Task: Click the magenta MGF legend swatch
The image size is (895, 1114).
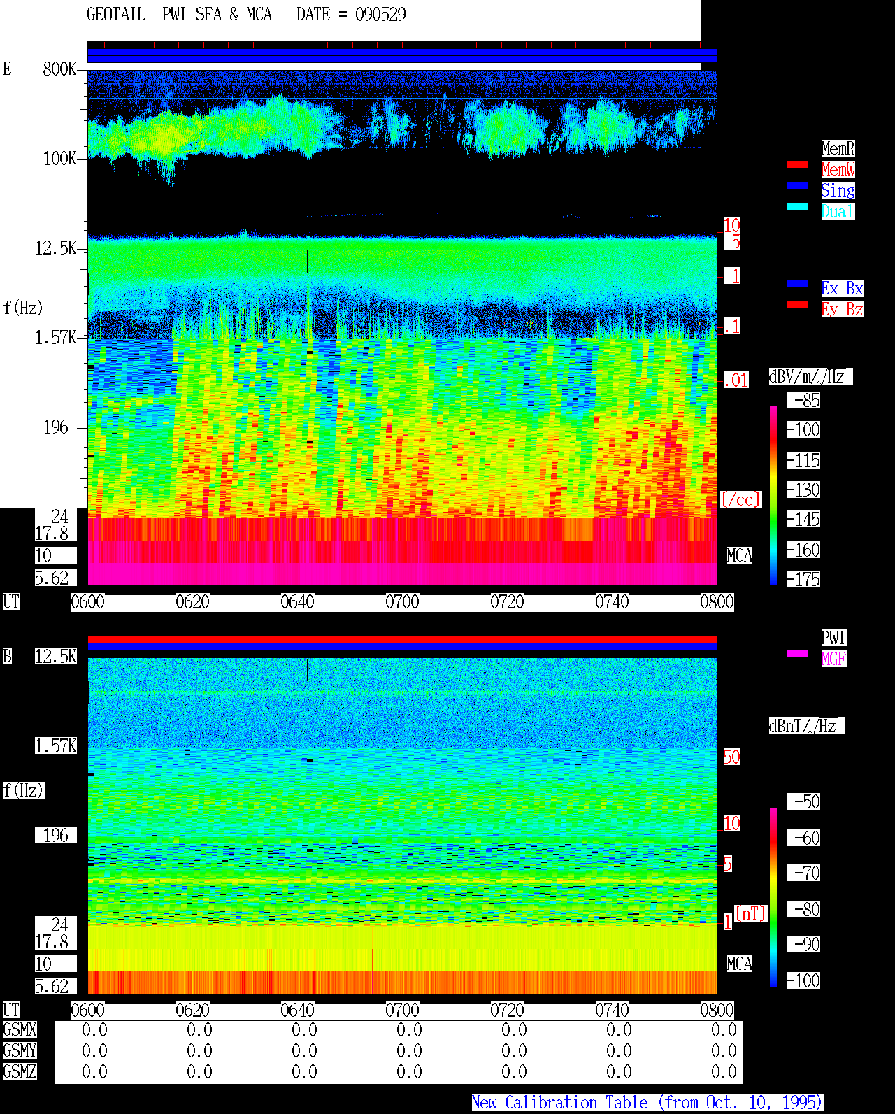Action: pyautogui.click(x=797, y=654)
